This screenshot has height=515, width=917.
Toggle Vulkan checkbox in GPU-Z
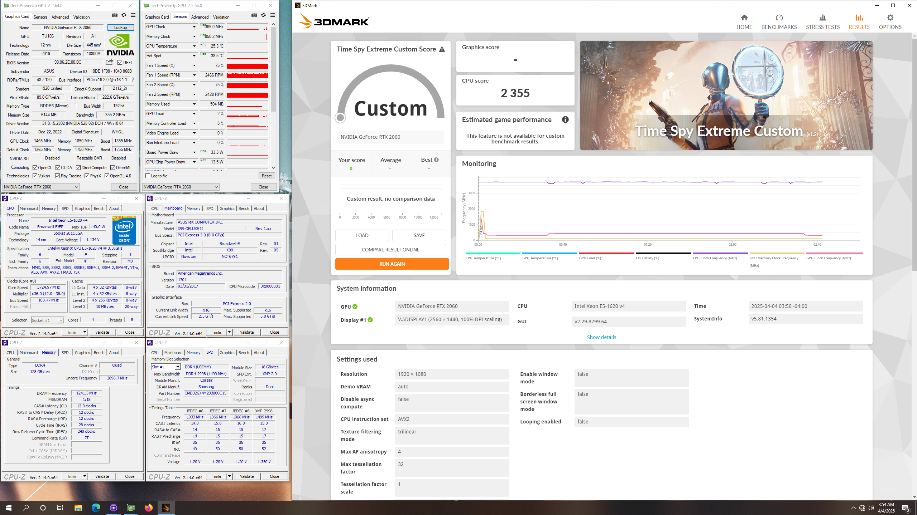pyautogui.click(x=35, y=176)
